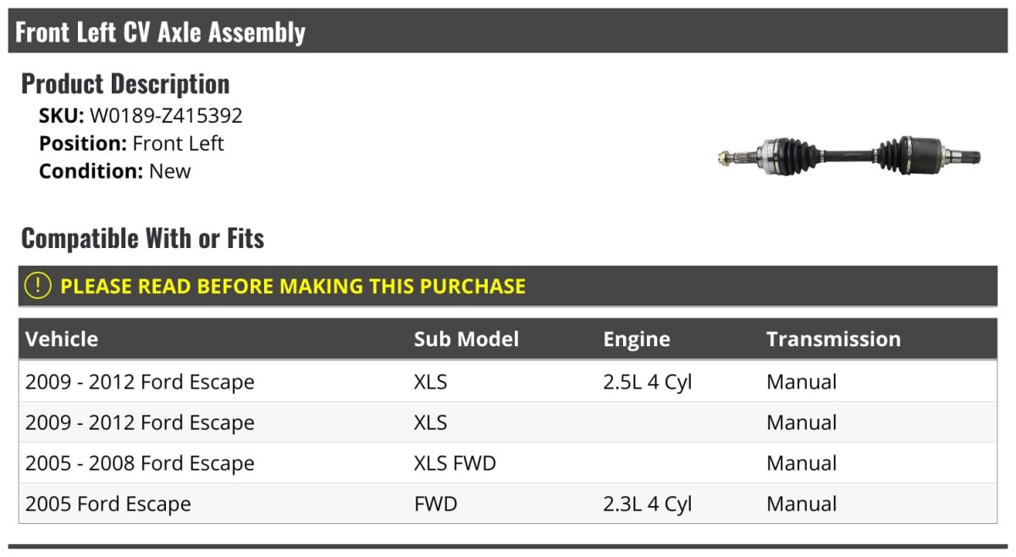Click the yellow exclamation warning icon
The width and height of the screenshot is (1016, 557).
pyautogui.click(x=38, y=286)
